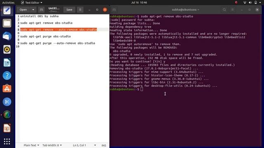This screenshot has height=148, width=264.
Task: Click the new tab icon in terminal header
Action: [x=114, y=10]
